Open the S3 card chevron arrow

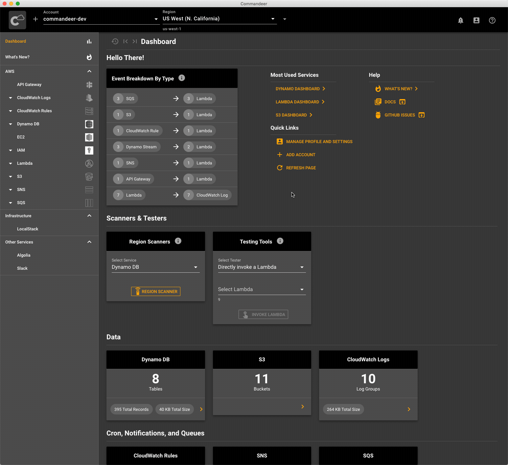(303, 407)
